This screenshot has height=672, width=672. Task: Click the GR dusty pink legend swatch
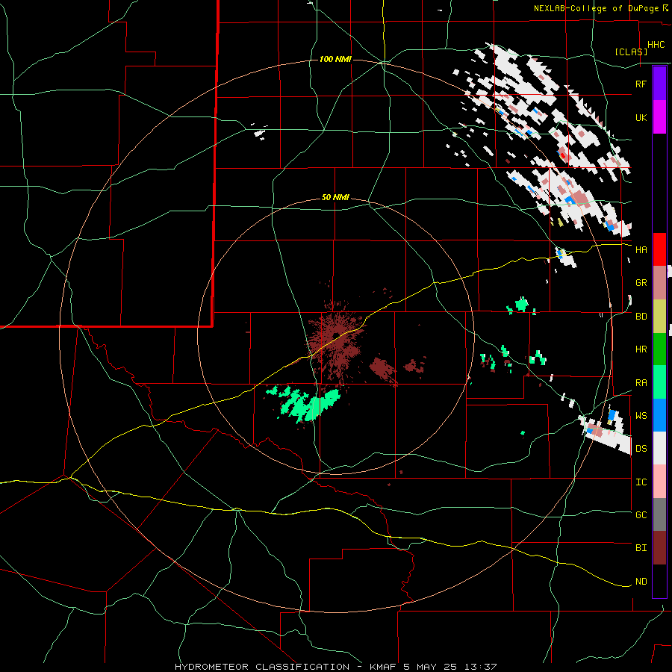click(659, 283)
